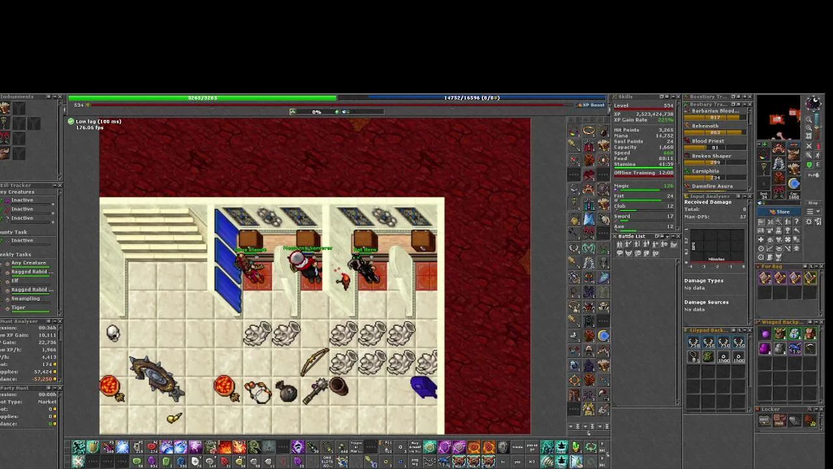Click the helmet equipment slot
833x469 pixels.
pos(779,149)
